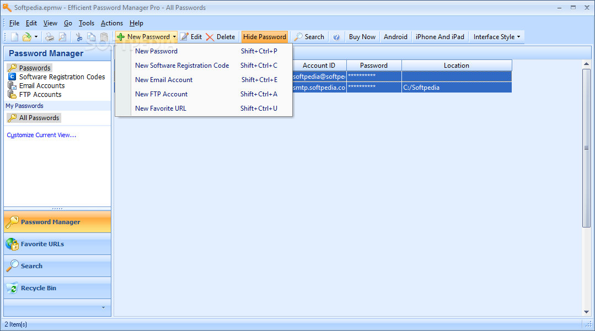Screen dimensions: 595x331
Task: Click the Print icon in toolbar
Action: pos(50,37)
